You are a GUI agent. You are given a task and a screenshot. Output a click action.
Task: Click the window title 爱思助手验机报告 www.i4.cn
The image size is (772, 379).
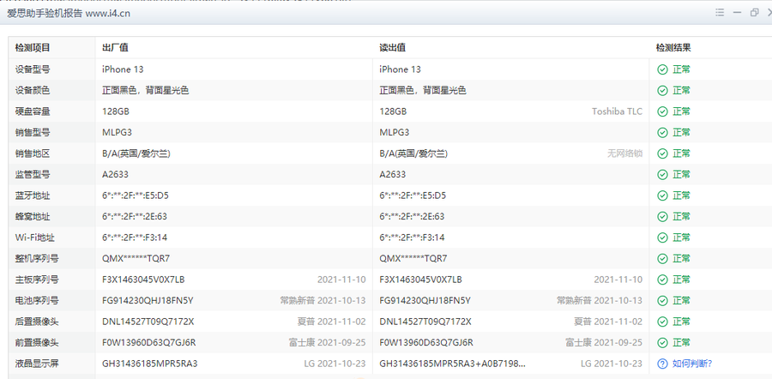69,13
